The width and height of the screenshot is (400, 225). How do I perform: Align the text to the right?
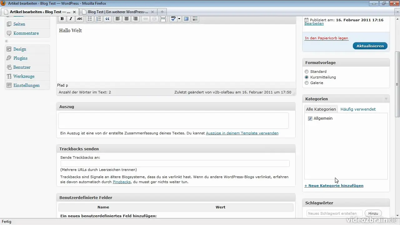[135, 19]
